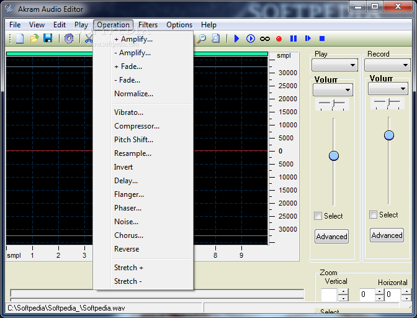Viewport: 417px width, 318px height.
Task: Click Advanced button in Play panel
Action: click(x=331, y=236)
